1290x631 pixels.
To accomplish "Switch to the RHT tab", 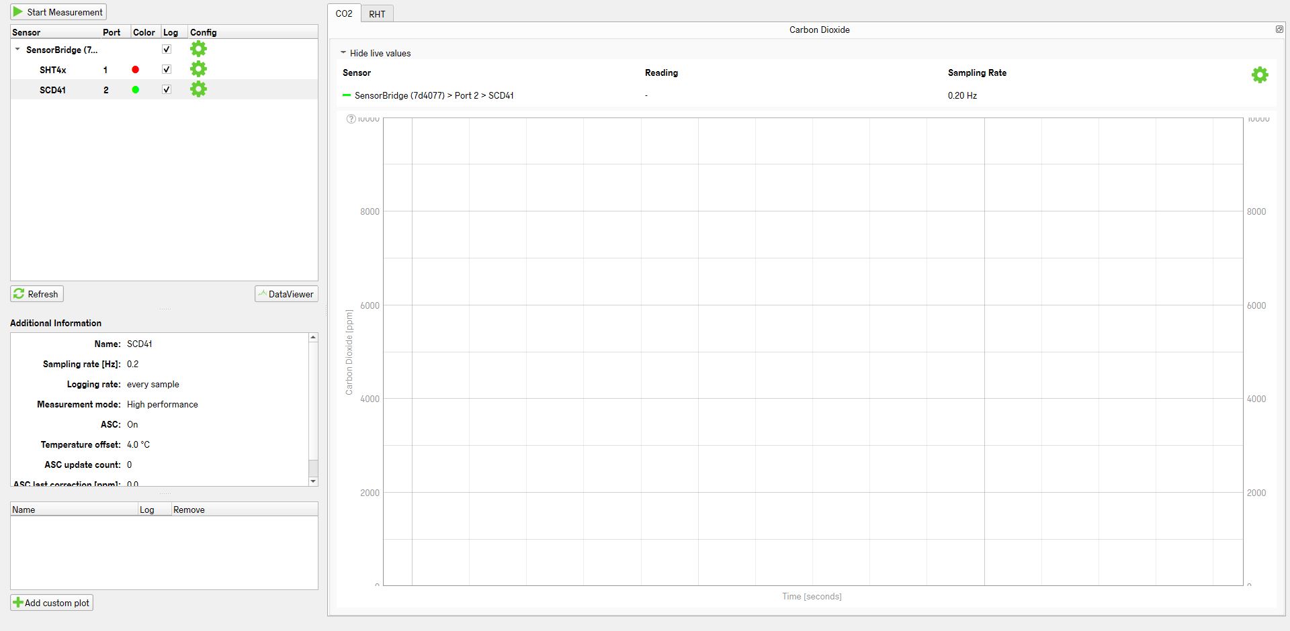I will pos(377,14).
